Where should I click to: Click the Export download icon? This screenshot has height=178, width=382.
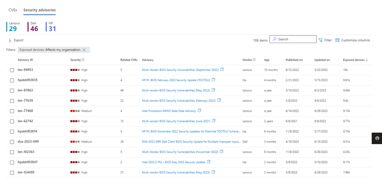pos(10,40)
